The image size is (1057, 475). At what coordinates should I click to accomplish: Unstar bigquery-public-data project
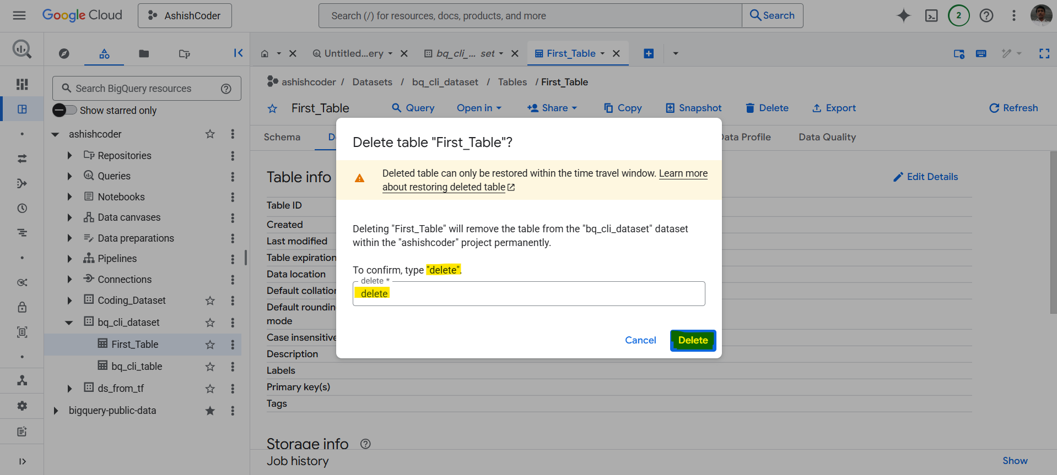click(210, 411)
